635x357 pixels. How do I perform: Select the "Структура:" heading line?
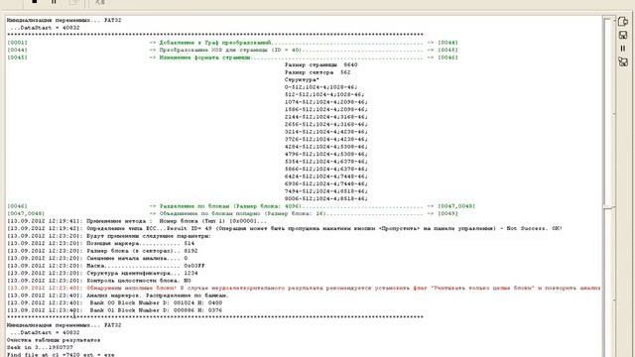tap(302, 79)
